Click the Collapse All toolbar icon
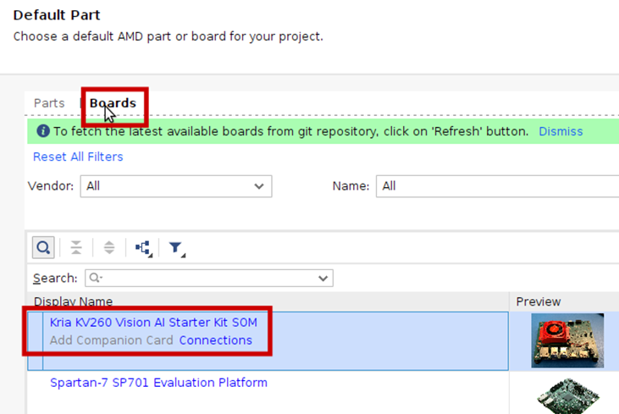619x414 pixels. 76,247
